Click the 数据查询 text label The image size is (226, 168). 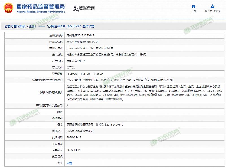coord(87,8)
